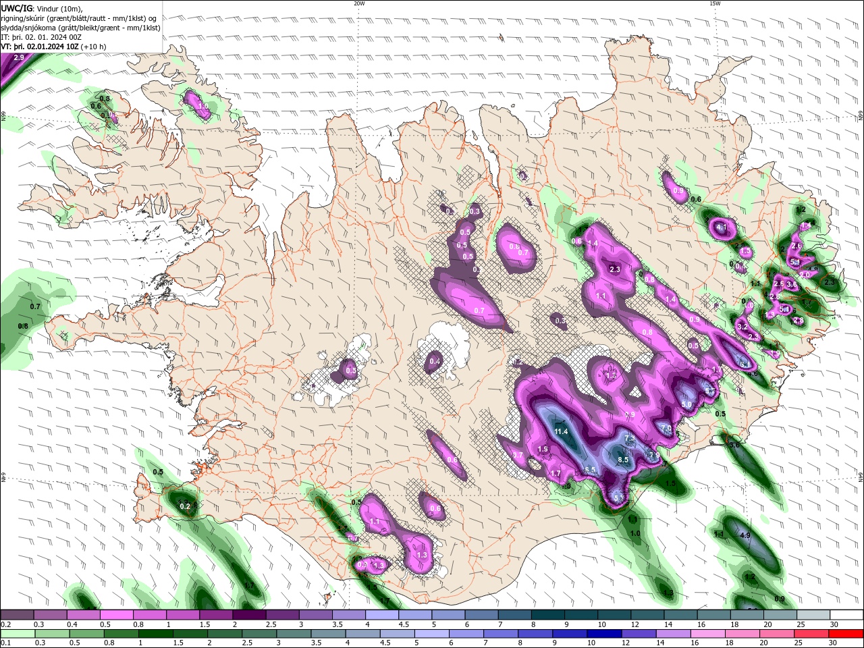Select bottom legend bright red swatch labeled 30
Screen dimensions: 864x648
(x=846, y=634)
